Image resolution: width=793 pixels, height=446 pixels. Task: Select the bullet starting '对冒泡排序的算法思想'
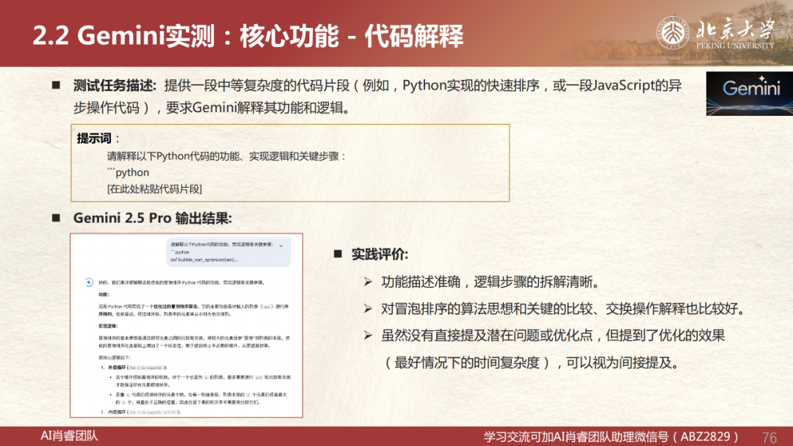(563, 309)
